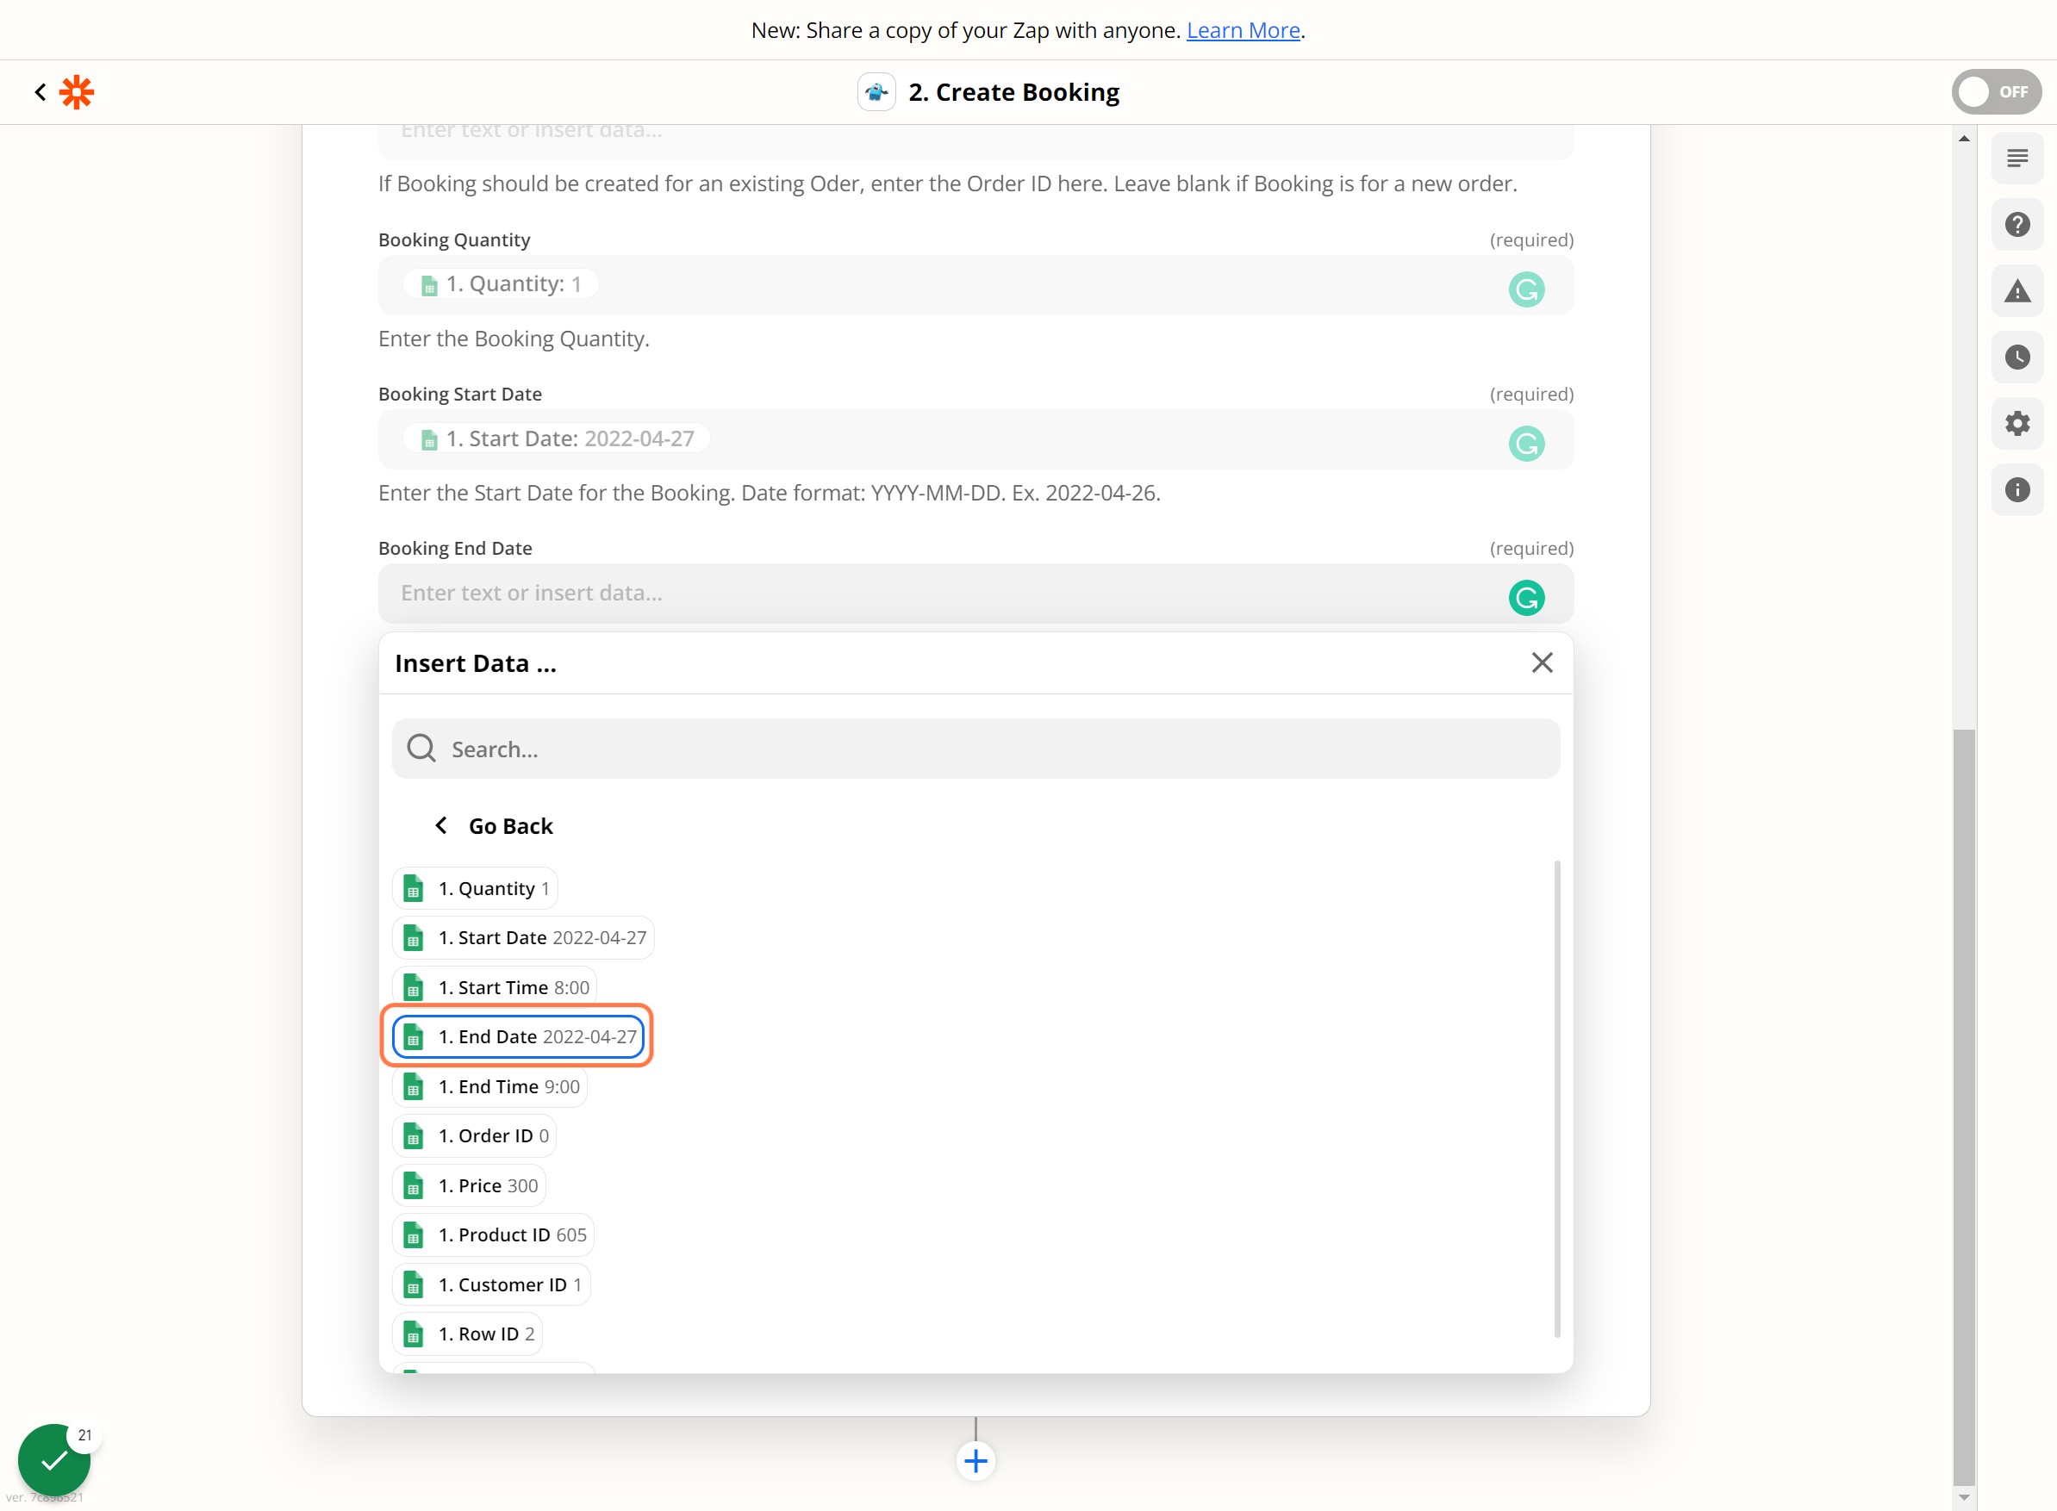Click Grammarly icon in Booking Start Date field
Screen dimensions: 2057x1511
click(x=1526, y=444)
